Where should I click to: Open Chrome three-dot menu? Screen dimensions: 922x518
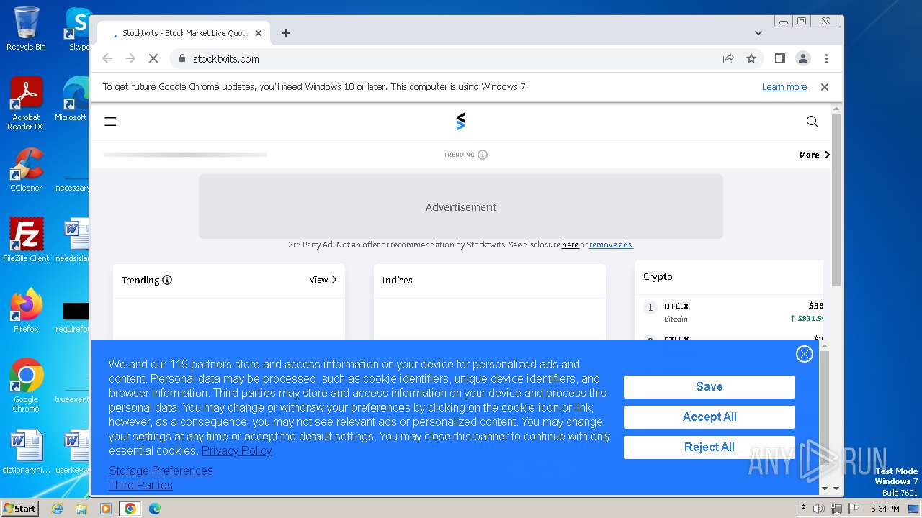(826, 59)
